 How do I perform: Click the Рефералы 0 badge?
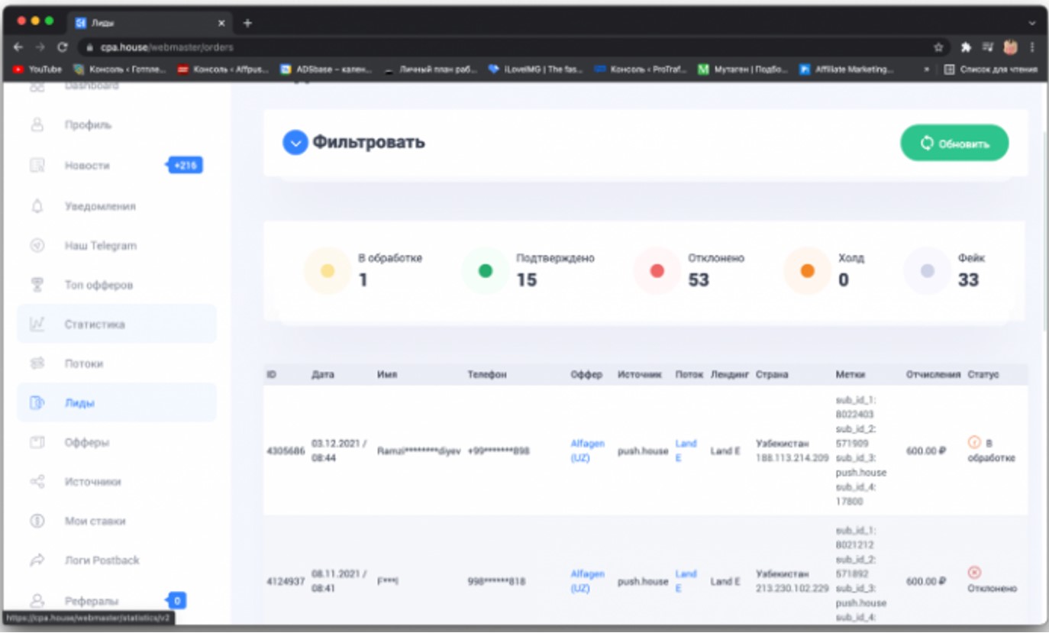pos(177,601)
